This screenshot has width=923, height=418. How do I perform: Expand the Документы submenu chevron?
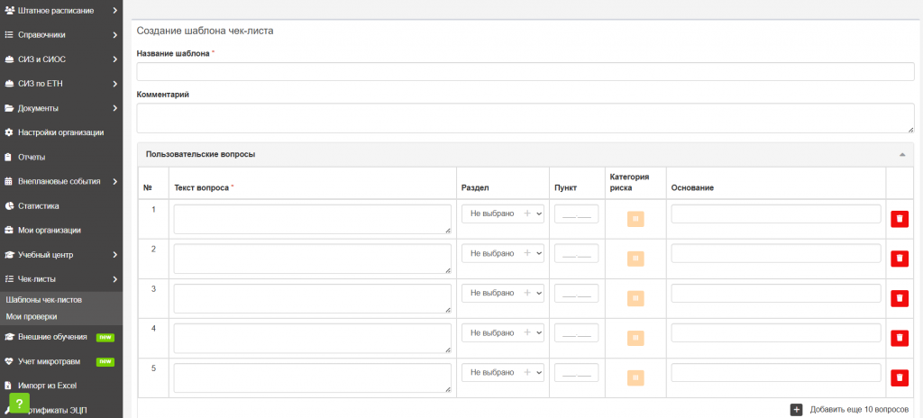tap(114, 108)
